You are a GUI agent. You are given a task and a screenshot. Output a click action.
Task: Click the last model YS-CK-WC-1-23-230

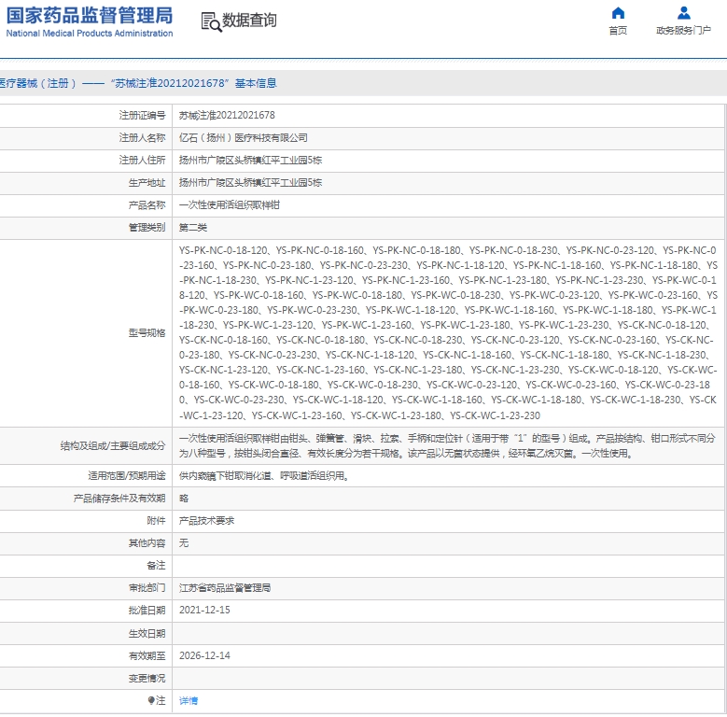pos(495,415)
